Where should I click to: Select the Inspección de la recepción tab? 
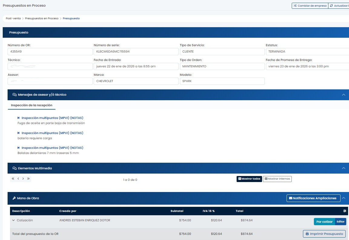pyautogui.click(x=32, y=105)
